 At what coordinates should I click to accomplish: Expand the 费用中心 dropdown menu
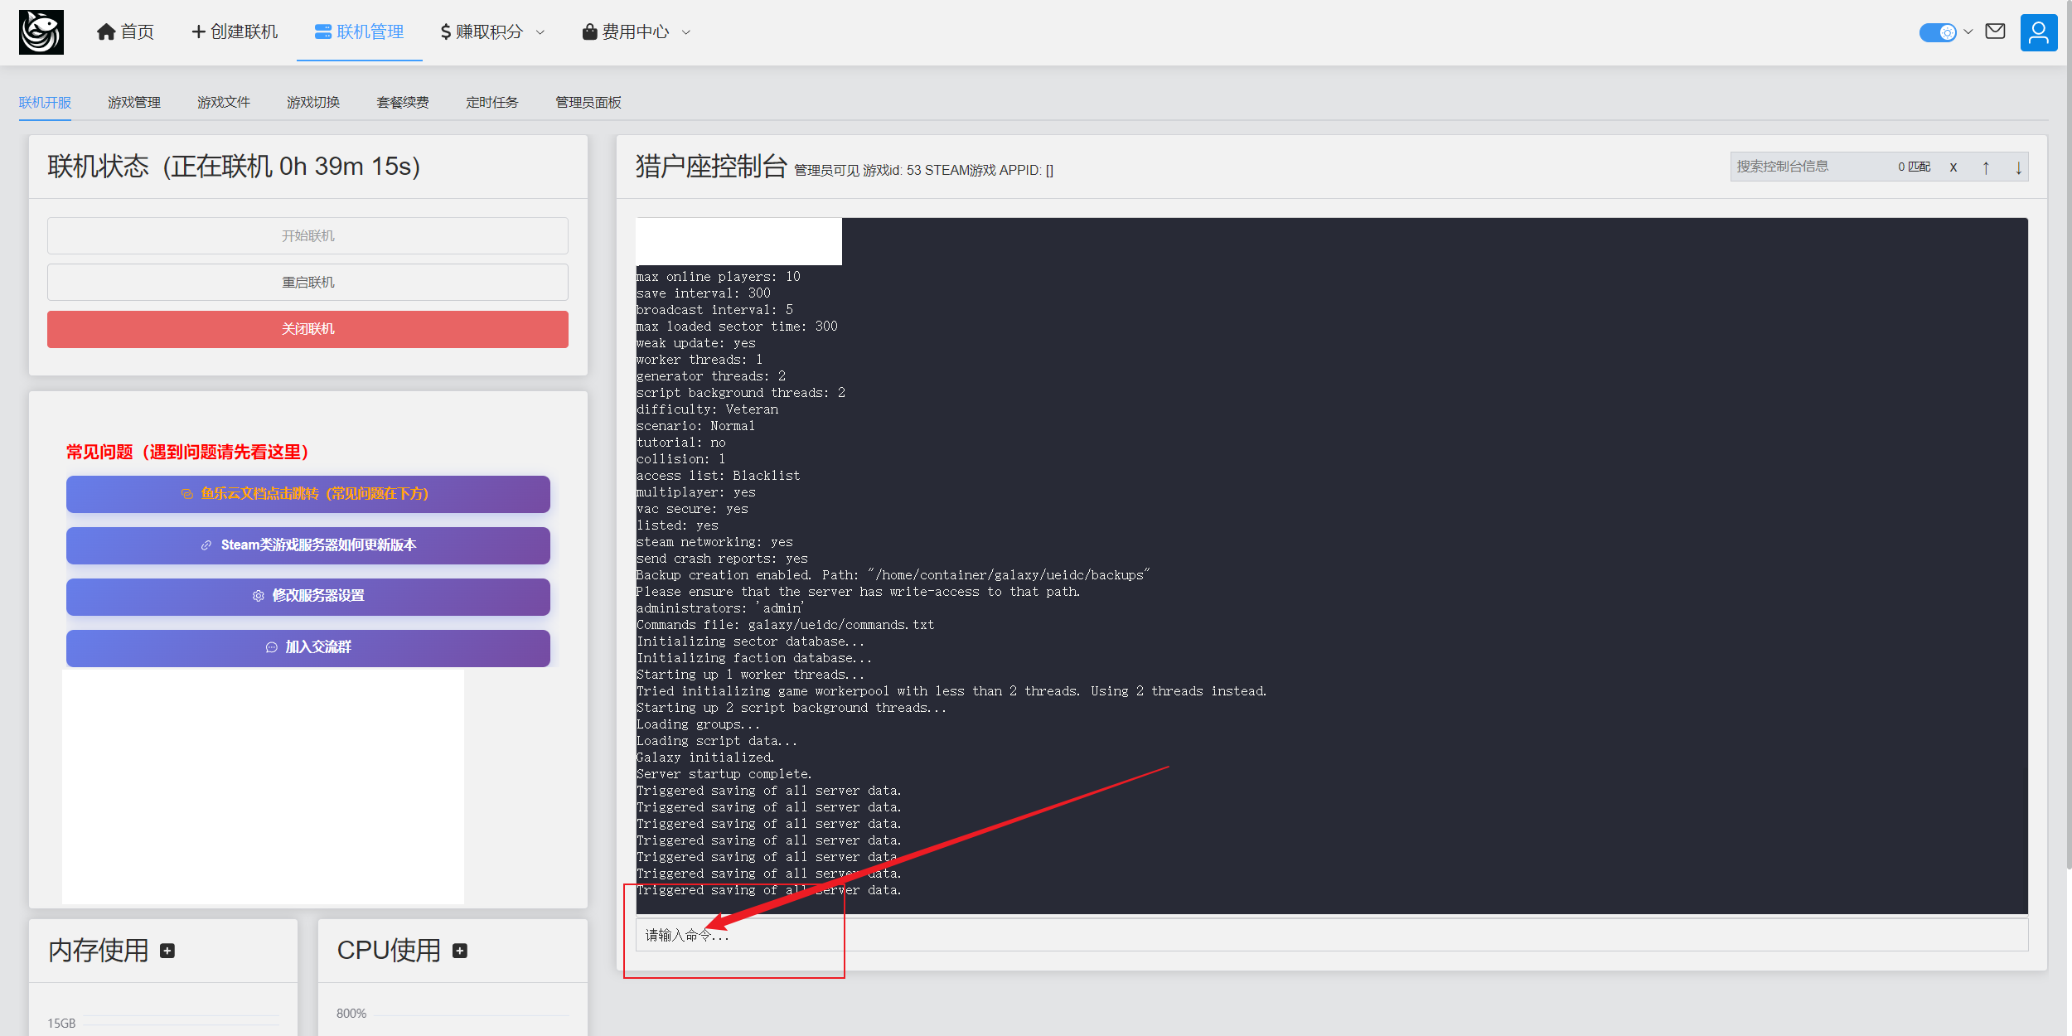click(636, 32)
